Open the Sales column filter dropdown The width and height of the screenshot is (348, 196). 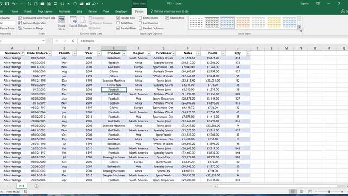[x=198, y=53]
